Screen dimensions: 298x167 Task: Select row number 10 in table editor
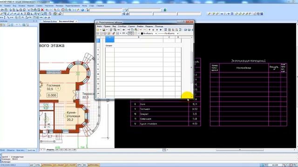coord(98,74)
